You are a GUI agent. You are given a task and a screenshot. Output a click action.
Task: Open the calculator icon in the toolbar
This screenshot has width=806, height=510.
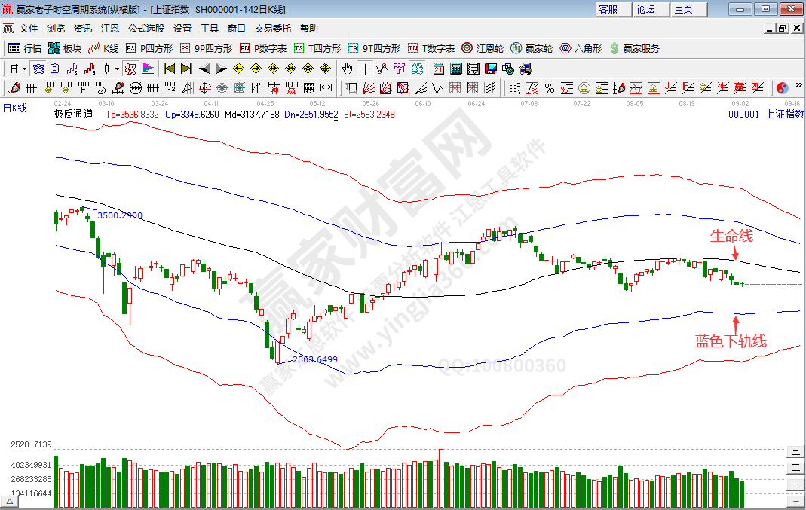[x=455, y=69]
